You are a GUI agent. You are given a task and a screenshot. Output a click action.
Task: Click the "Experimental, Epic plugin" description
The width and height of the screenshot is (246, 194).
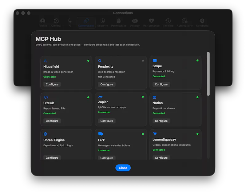pos(58,145)
